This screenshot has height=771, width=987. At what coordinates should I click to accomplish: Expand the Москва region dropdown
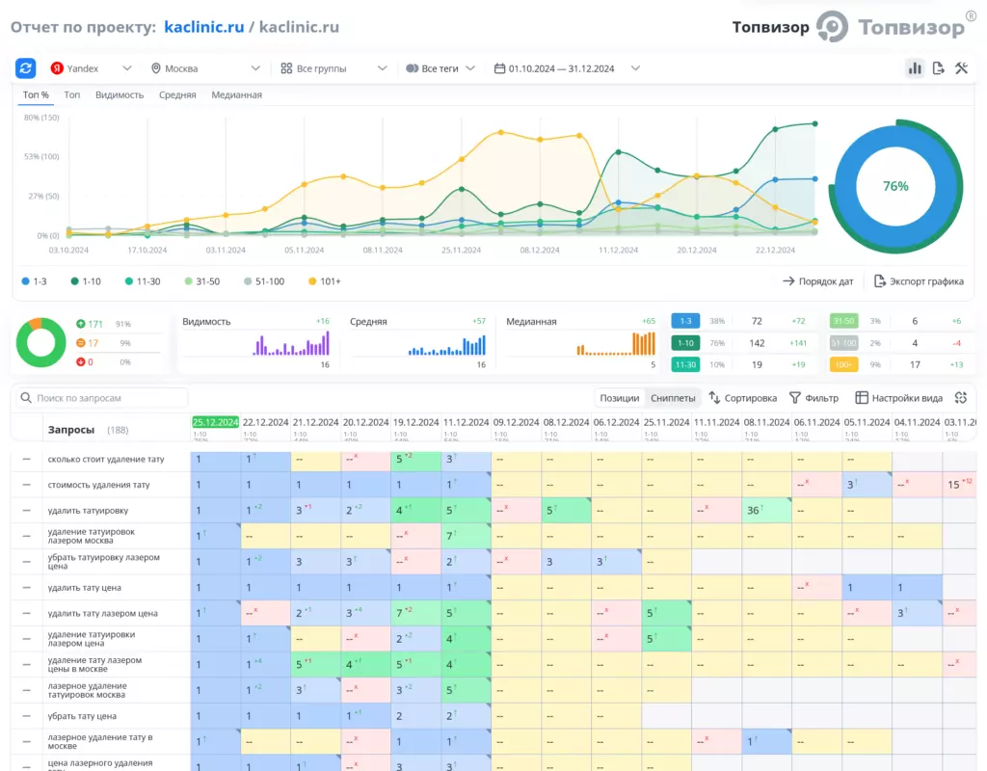tap(205, 68)
